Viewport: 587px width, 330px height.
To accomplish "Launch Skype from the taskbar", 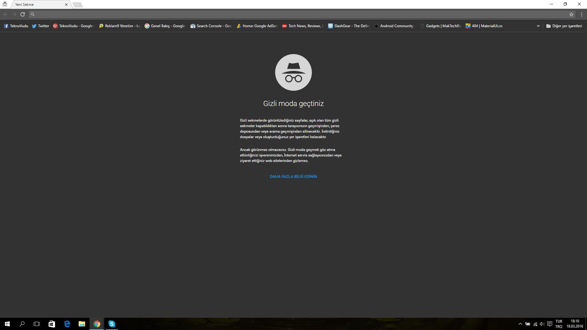I will coord(112,324).
